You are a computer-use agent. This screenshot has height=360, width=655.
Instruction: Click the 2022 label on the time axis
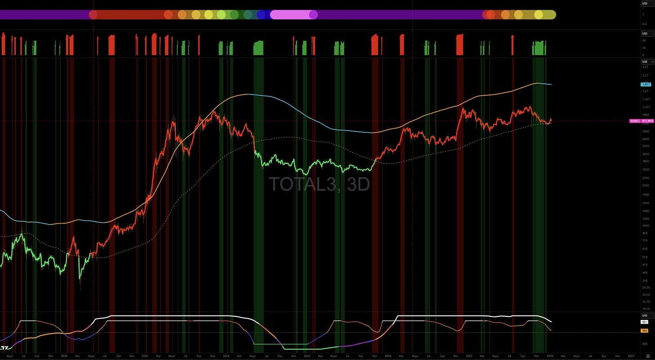click(x=226, y=355)
